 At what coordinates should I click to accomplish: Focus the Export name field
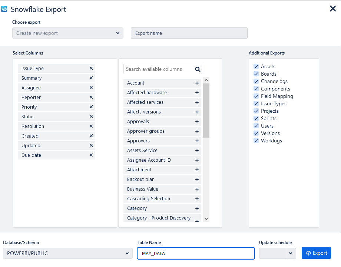click(x=189, y=33)
